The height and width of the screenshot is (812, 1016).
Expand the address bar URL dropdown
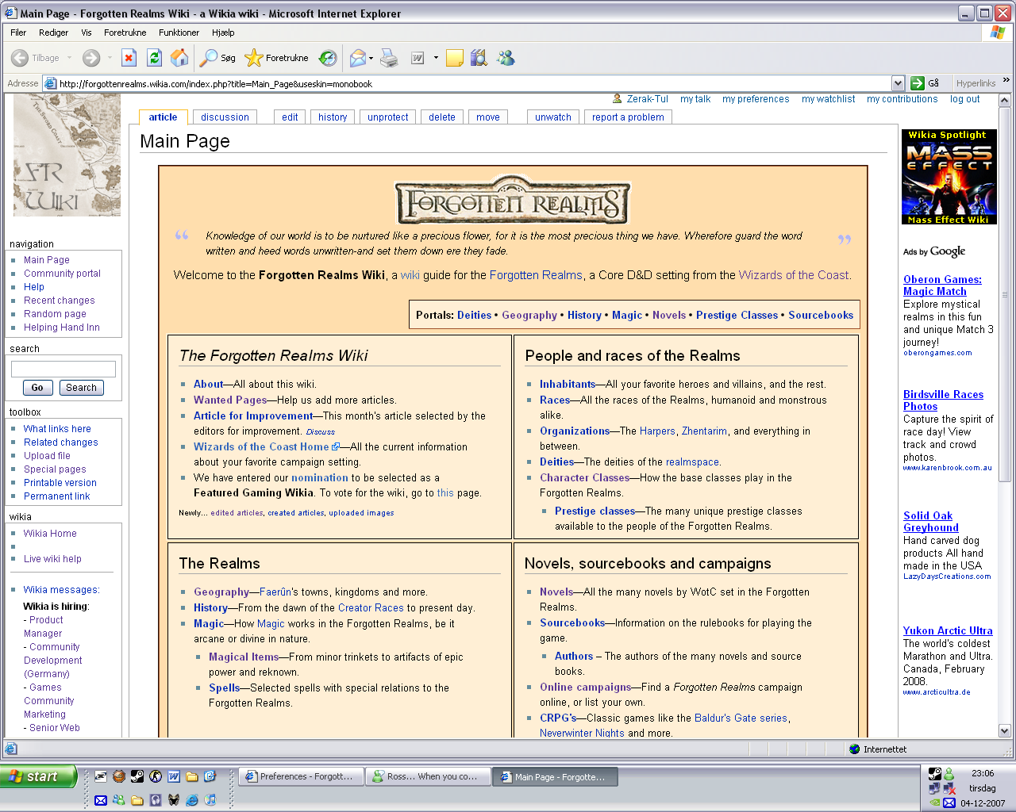pyautogui.click(x=898, y=83)
